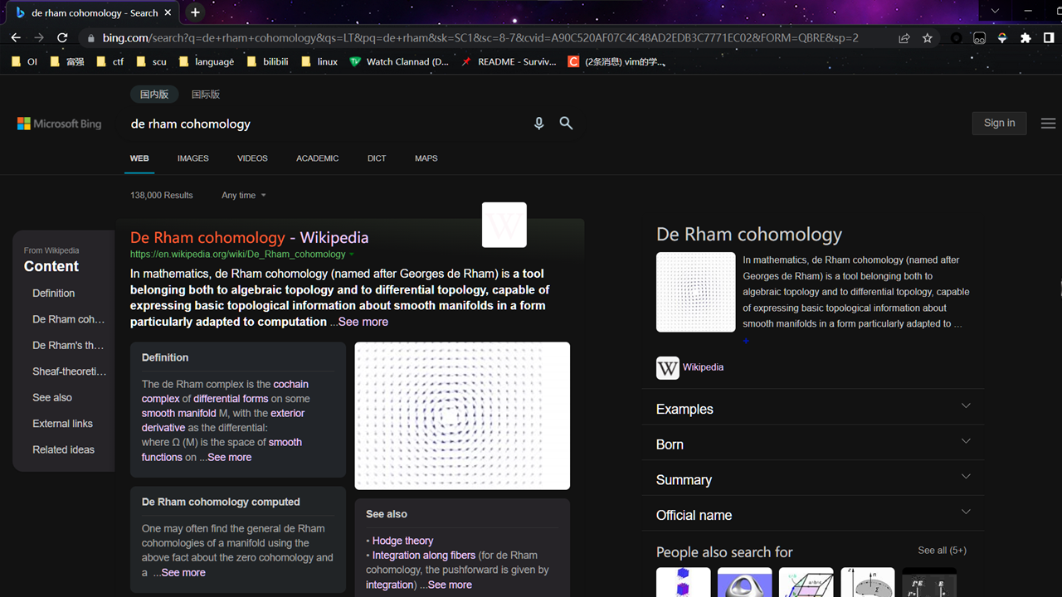Expand See more in De Rham cohomology computed card
1062x597 pixels.
[x=183, y=572]
